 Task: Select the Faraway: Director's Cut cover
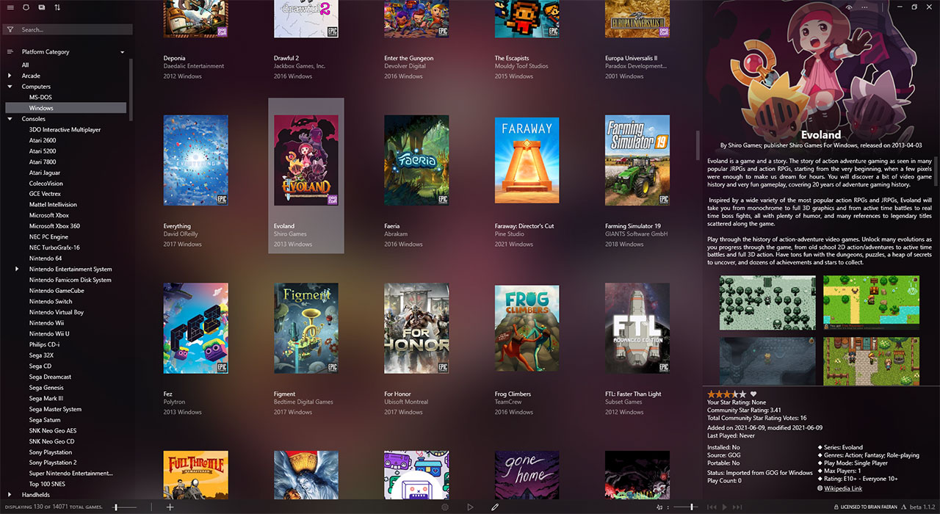[527, 160]
